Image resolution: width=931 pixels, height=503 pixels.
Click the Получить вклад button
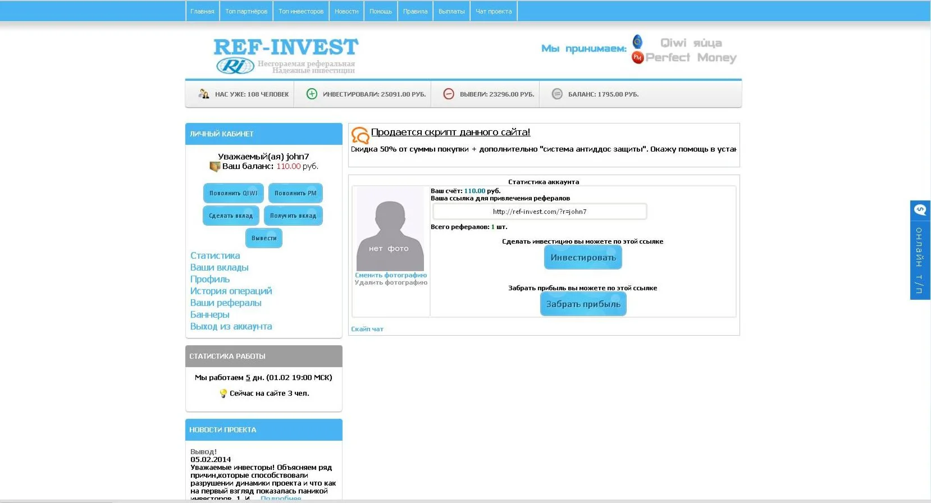(x=293, y=216)
